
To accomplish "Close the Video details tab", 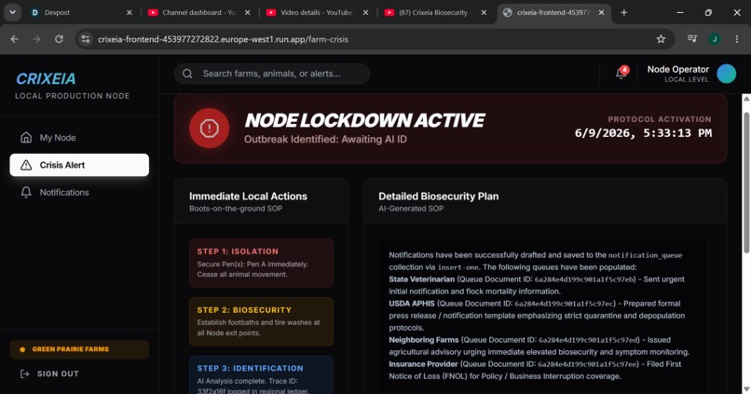I will (365, 13).
